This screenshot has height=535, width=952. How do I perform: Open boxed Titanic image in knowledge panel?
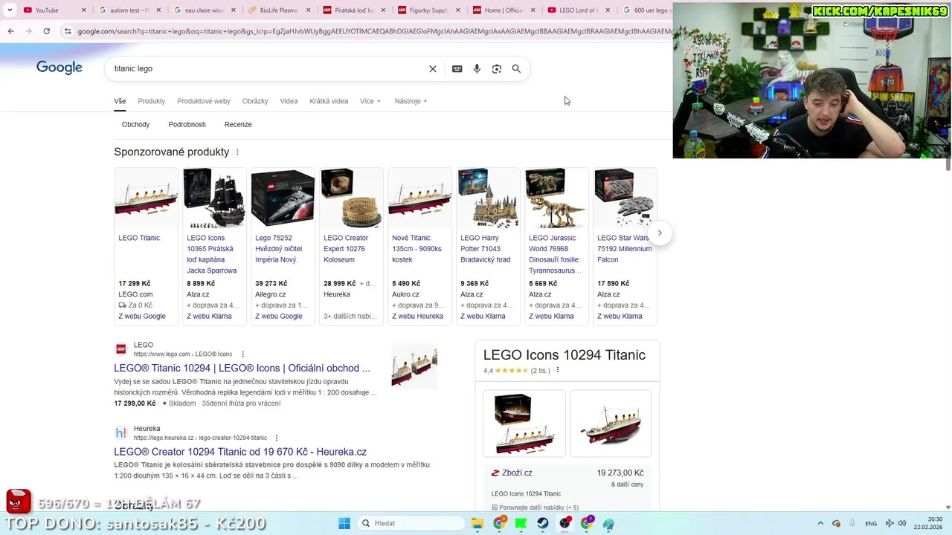pyautogui.click(x=524, y=424)
